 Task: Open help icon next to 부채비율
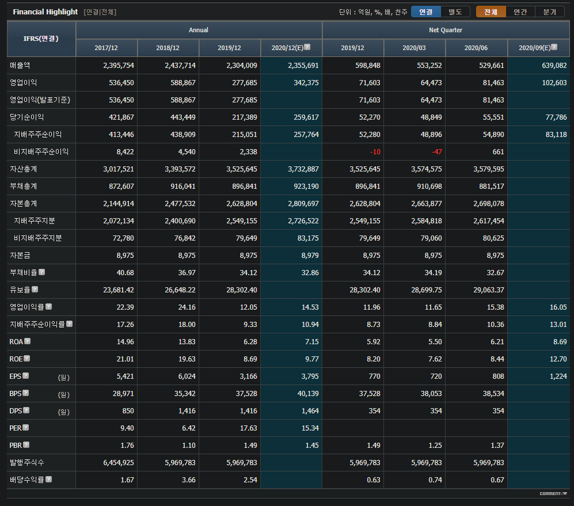pyautogui.click(x=41, y=272)
